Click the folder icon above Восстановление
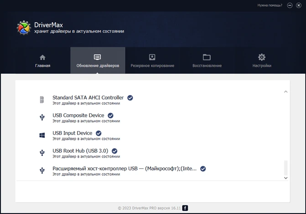The width and height of the screenshot is (306, 214). (x=207, y=57)
